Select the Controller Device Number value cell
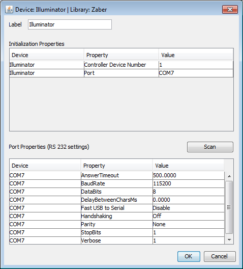The image size is (243, 269). 196,65
